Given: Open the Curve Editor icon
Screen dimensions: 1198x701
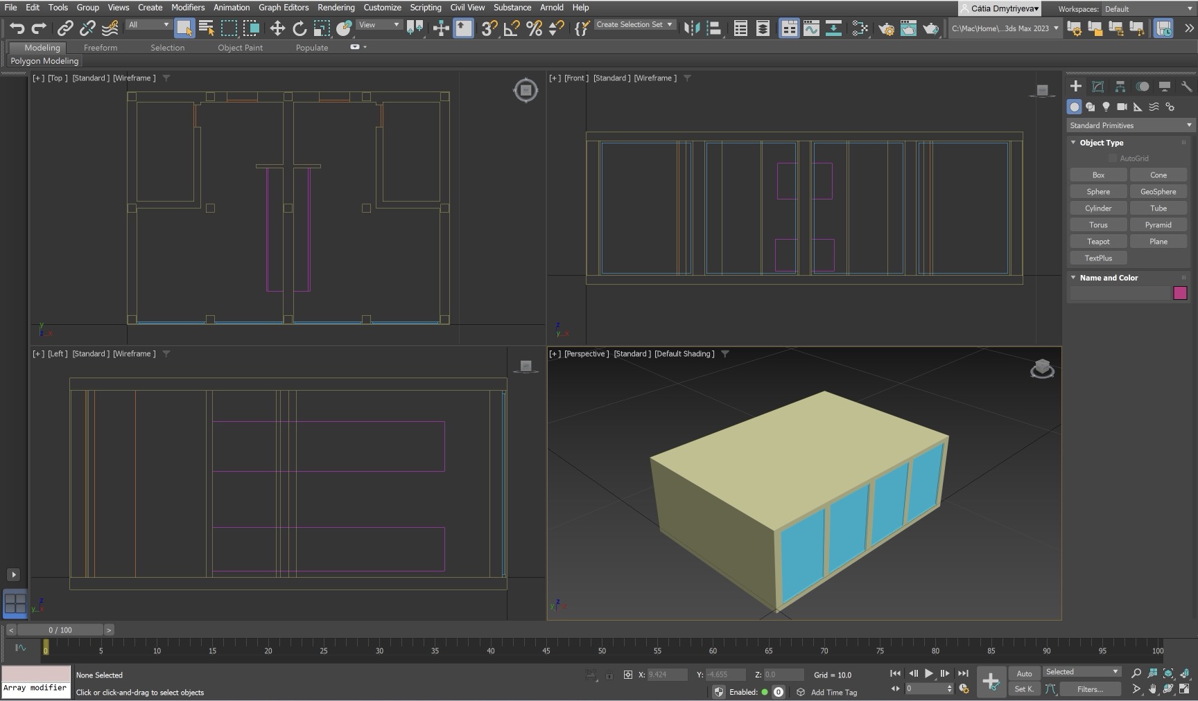Looking at the screenshot, I should coord(810,28).
